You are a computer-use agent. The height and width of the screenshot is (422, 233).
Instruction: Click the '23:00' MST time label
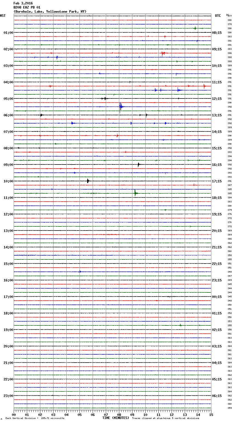pyautogui.click(x=8, y=396)
